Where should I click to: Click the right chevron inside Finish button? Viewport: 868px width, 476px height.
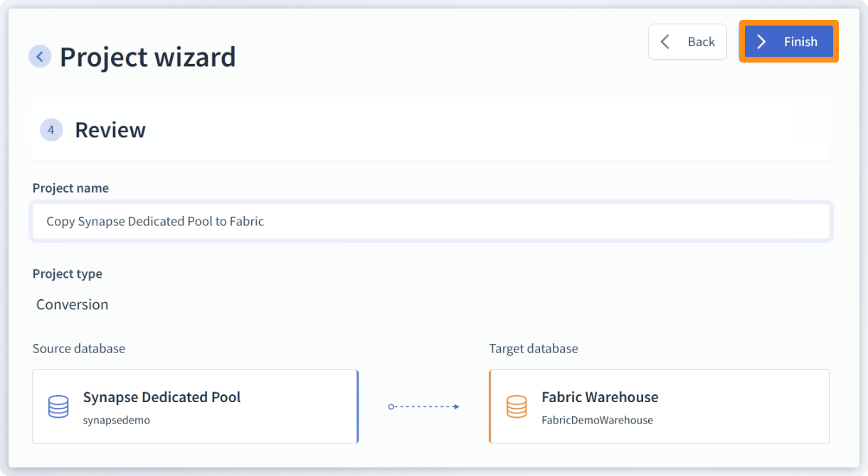tap(761, 42)
